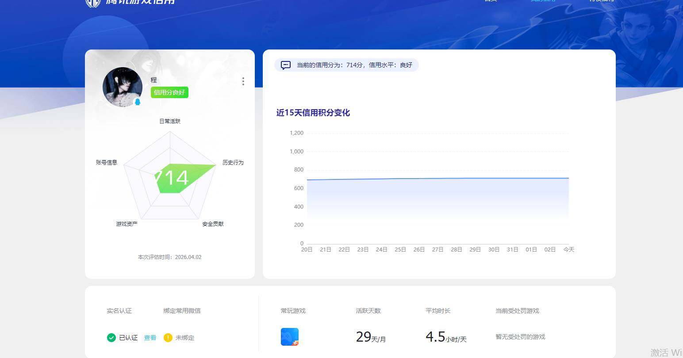Click the chat bubble icon beside credit message

286,65
